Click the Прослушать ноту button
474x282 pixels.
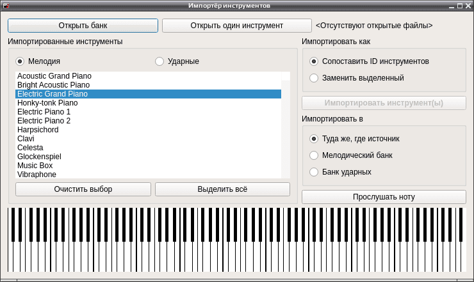click(x=384, y=197)
